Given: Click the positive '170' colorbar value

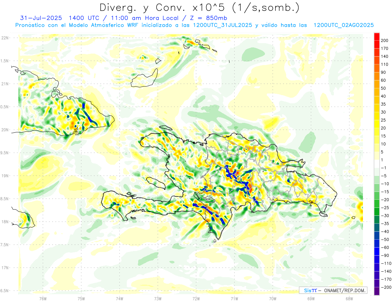Looking at the screenshot, I should [384, 48].
